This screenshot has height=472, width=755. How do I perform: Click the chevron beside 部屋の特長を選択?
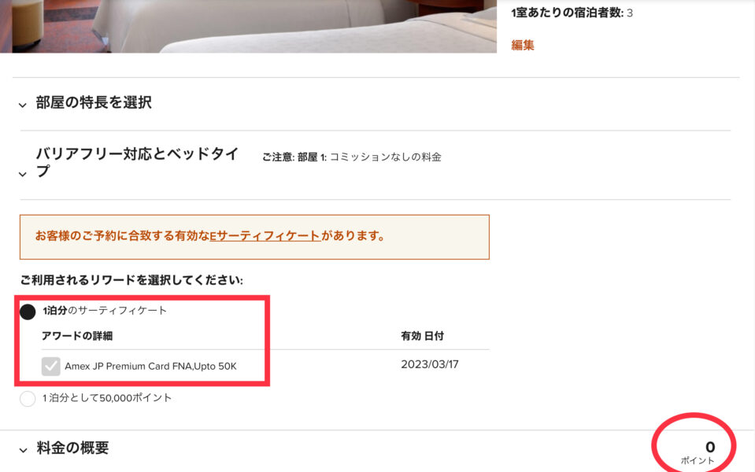(x=21, y=103)
